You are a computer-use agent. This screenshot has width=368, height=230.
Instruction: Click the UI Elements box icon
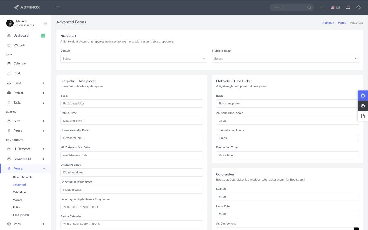click(x=9, y=149)
